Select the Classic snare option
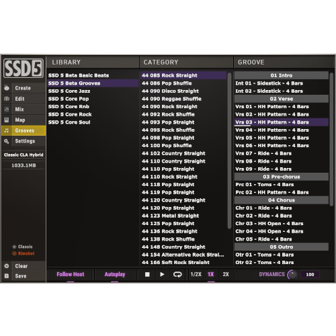This screenshot has width=336, height=336. pos(23,247)
